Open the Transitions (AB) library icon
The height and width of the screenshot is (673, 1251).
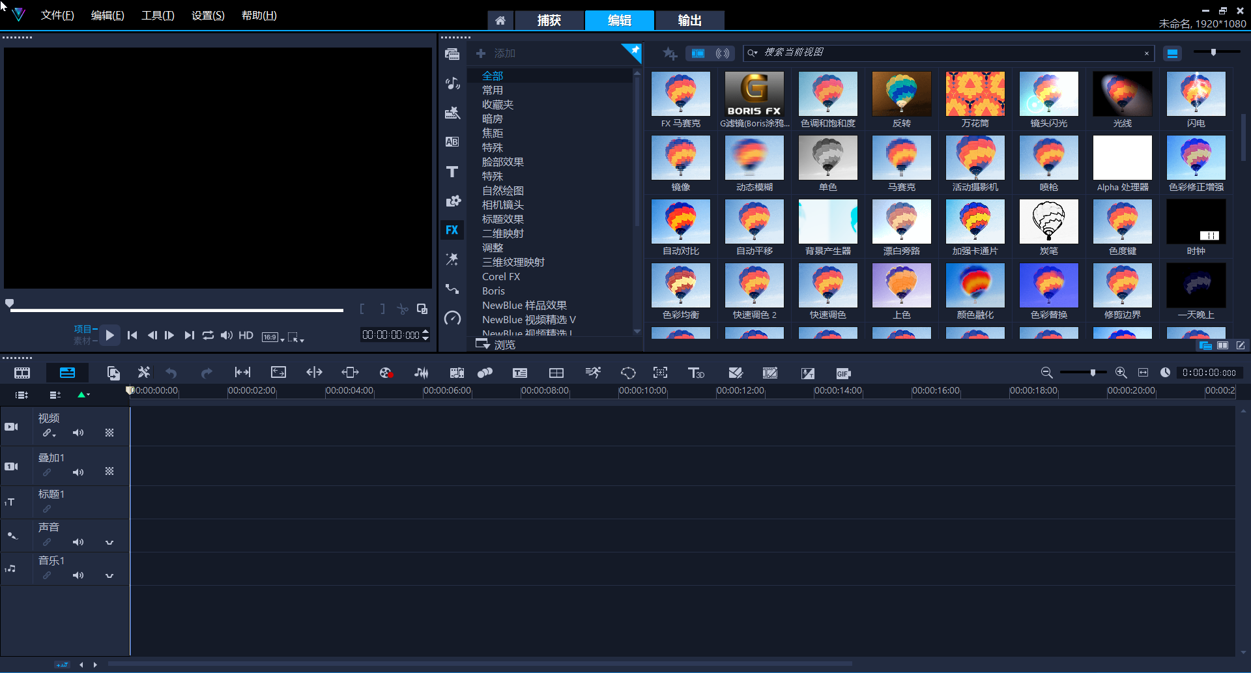click(452, 142)
